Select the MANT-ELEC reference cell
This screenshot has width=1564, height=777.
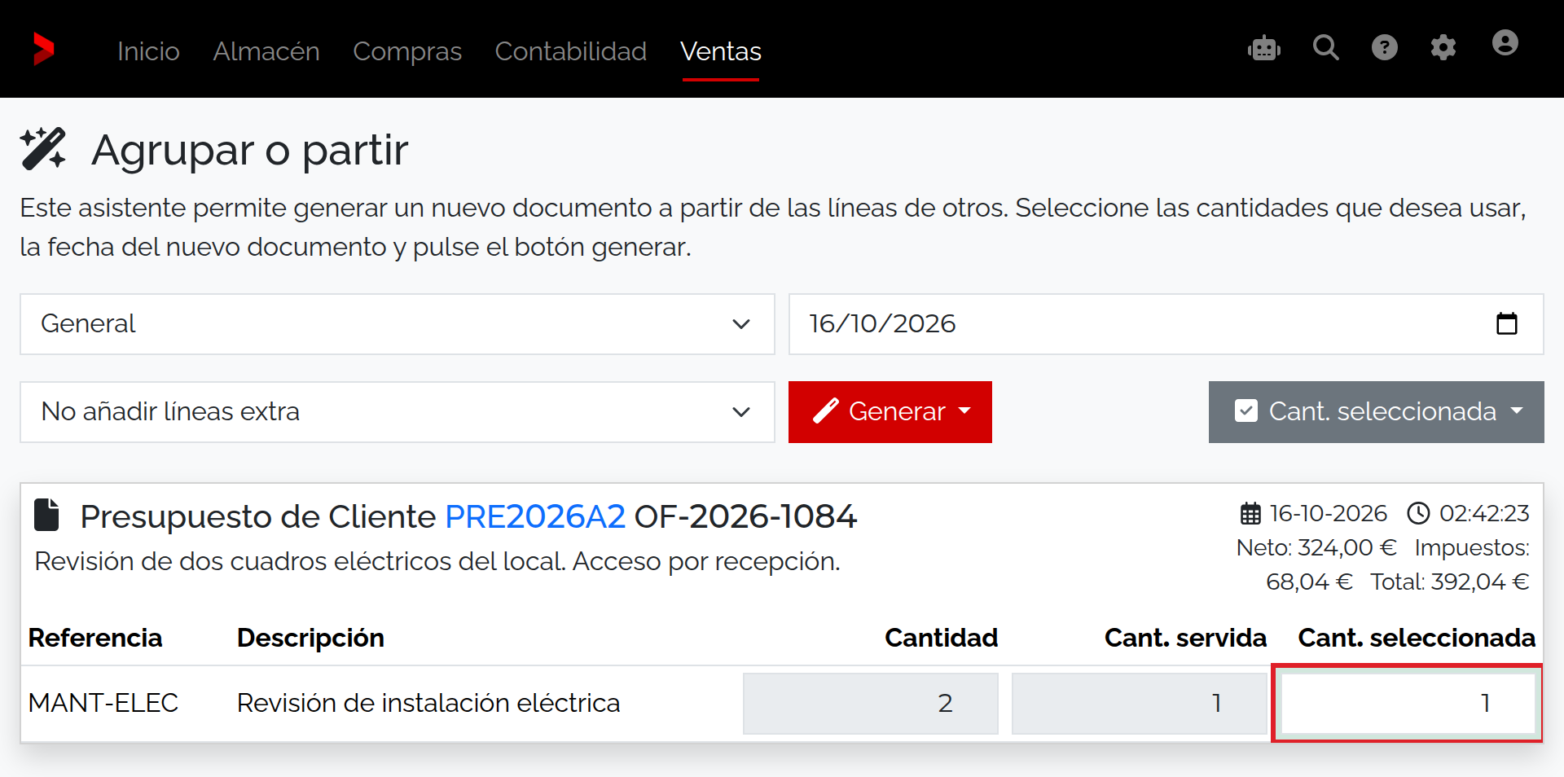[103, 703]
